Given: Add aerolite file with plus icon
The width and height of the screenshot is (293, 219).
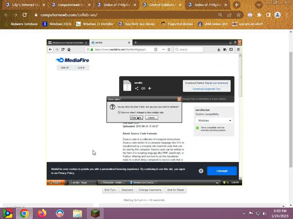Looking at the screenshot, I should (150, 88).
